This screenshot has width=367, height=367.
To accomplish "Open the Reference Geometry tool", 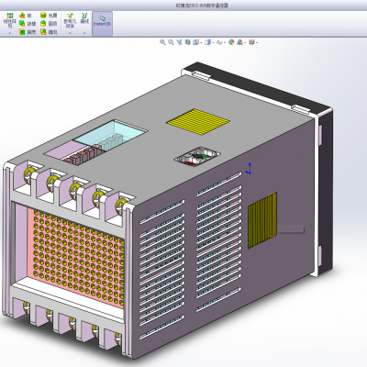I will coord(70,20).
